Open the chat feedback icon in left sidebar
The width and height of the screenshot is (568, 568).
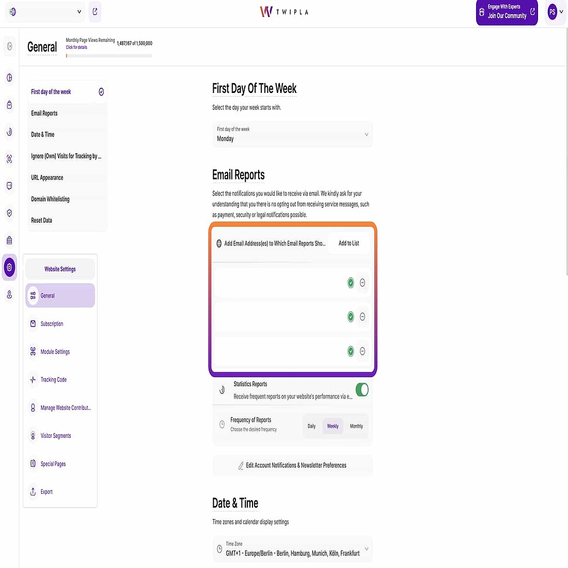[x=9, y=186]
